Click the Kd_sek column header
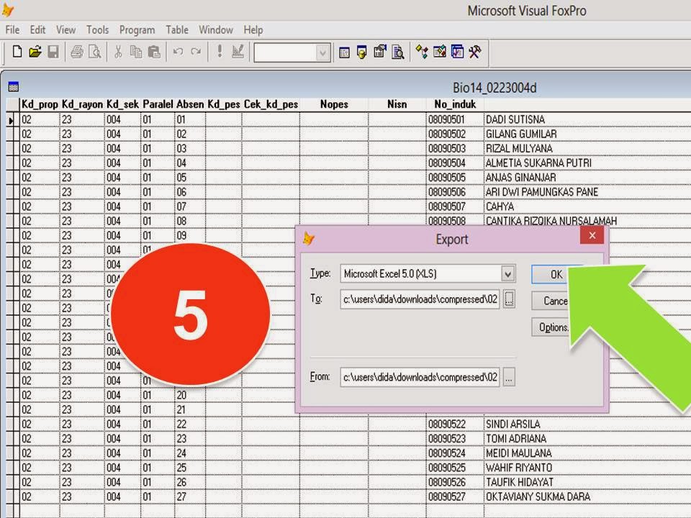Viewport: 691px width, 518px height. tap(122, 104)
